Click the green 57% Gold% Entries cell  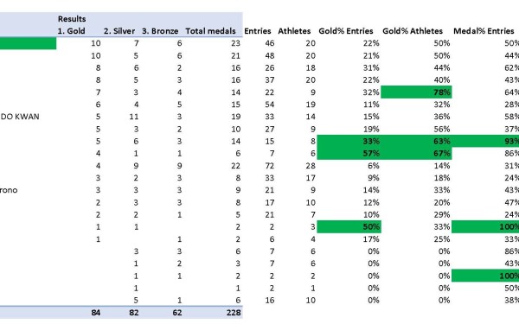pyautogui.click(x=349, y=154)
